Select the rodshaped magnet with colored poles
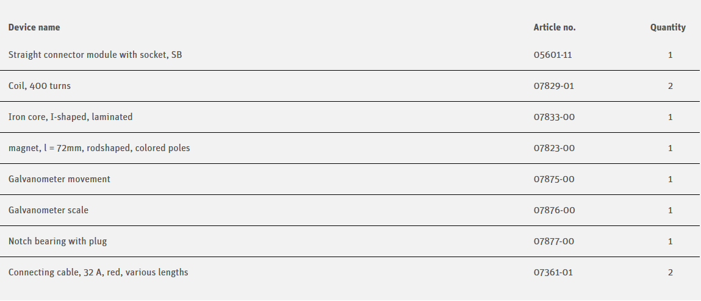 (x=99, y=148)
